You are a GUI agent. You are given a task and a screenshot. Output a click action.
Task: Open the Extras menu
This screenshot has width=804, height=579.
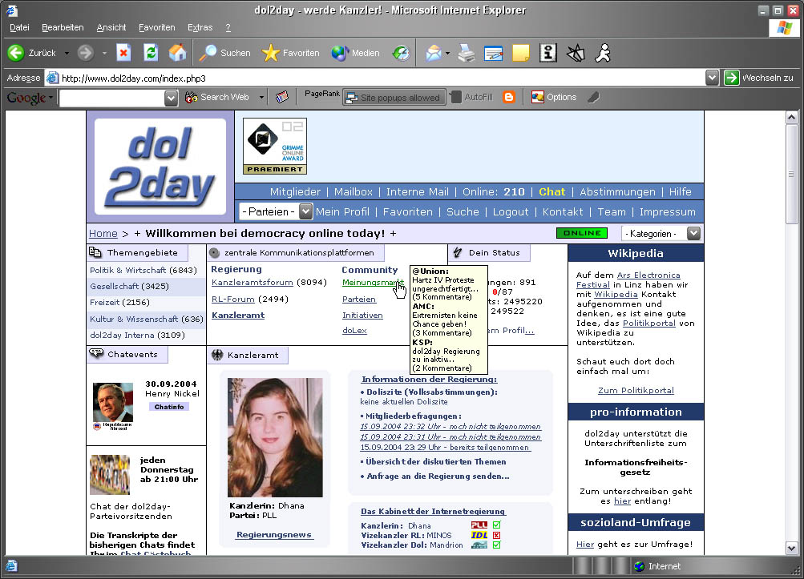[200, 27]
